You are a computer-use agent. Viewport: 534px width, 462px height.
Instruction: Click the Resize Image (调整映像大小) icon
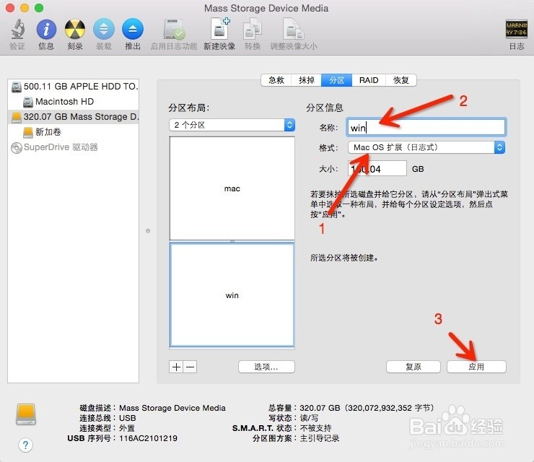pyautogui.click(x=294, y=30)
